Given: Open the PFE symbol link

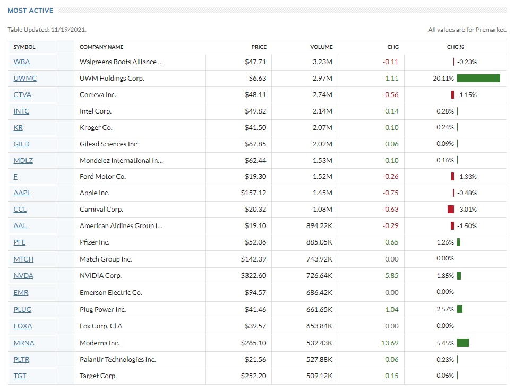Looking at the screenshot, I should coord(19,242).
